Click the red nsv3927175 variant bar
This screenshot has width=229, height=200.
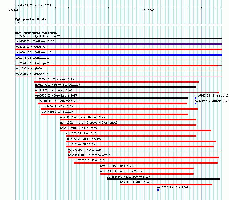pos(141,141)
